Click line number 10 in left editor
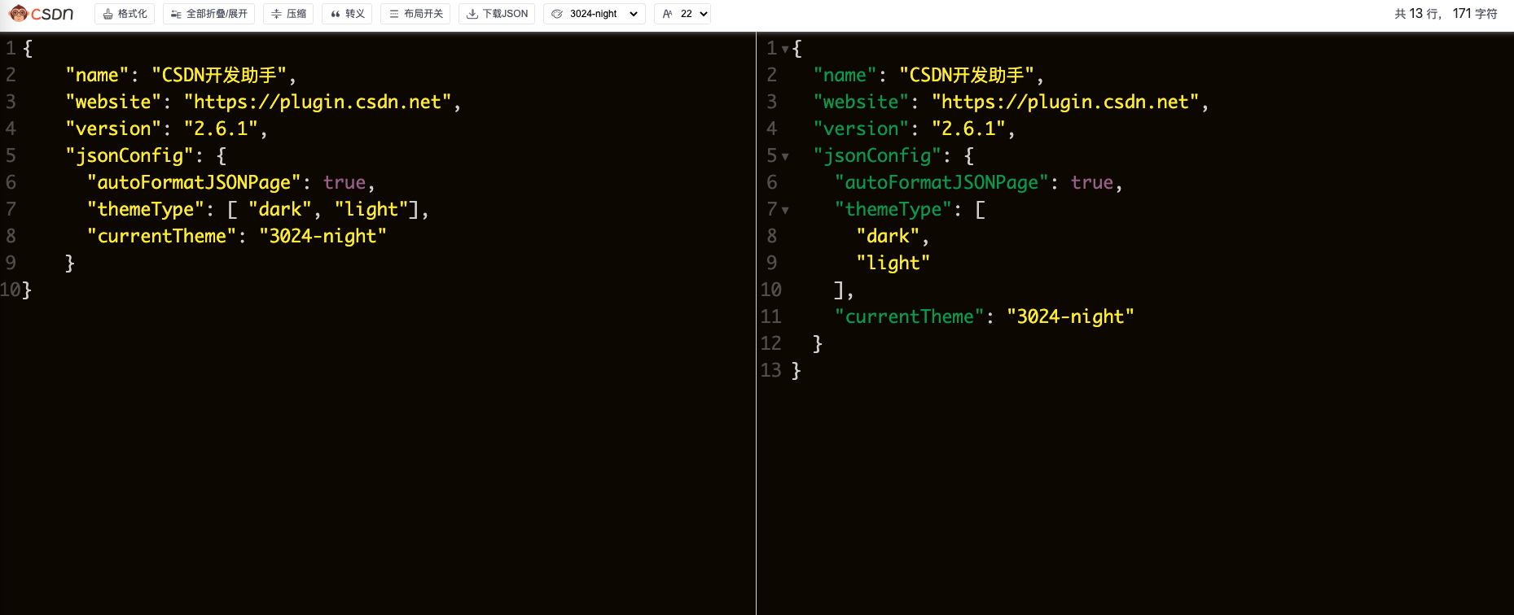The width and height of the screenshot is (1514, 615). [x=11, y=290]
